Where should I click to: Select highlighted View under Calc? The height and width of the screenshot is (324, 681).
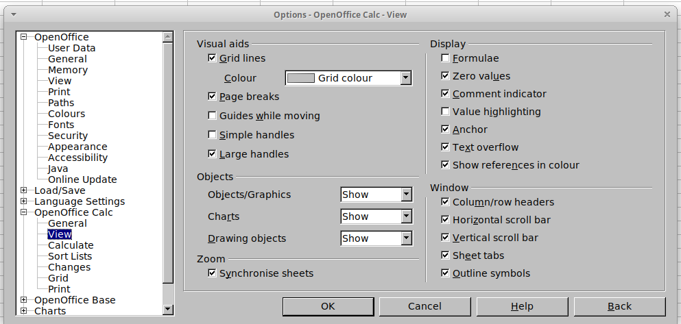point(60,234)
